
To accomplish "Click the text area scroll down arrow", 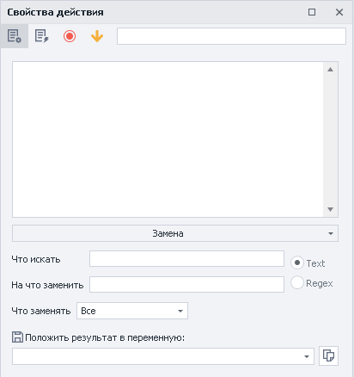I will point(330,209).
